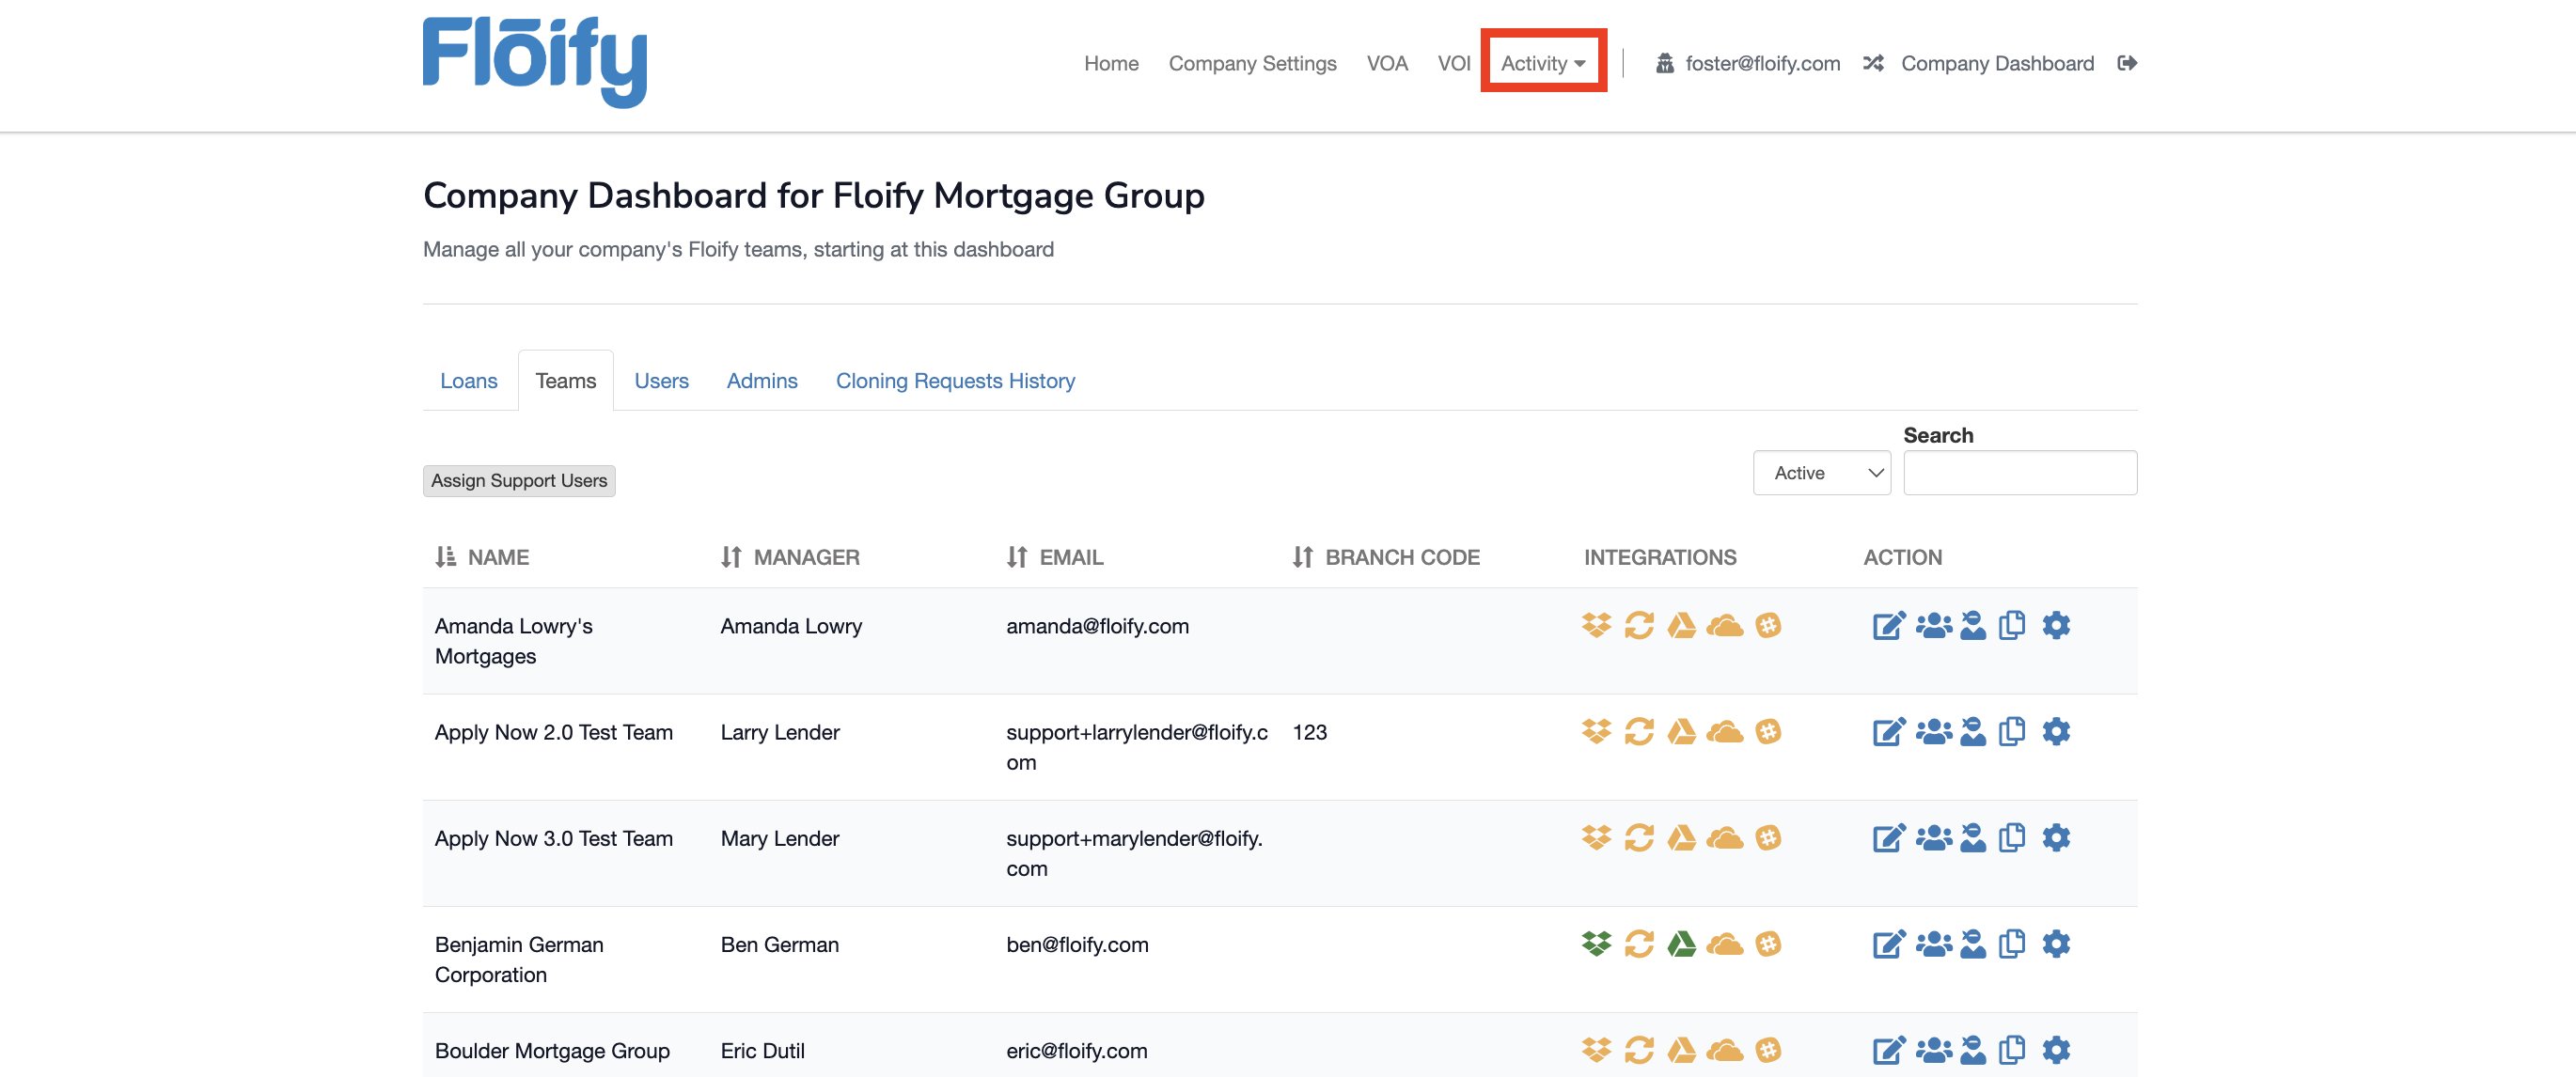Open the Active status filter dropdown
2576x1077 pixels.
pyautogui.click(x=1821, y=473)
